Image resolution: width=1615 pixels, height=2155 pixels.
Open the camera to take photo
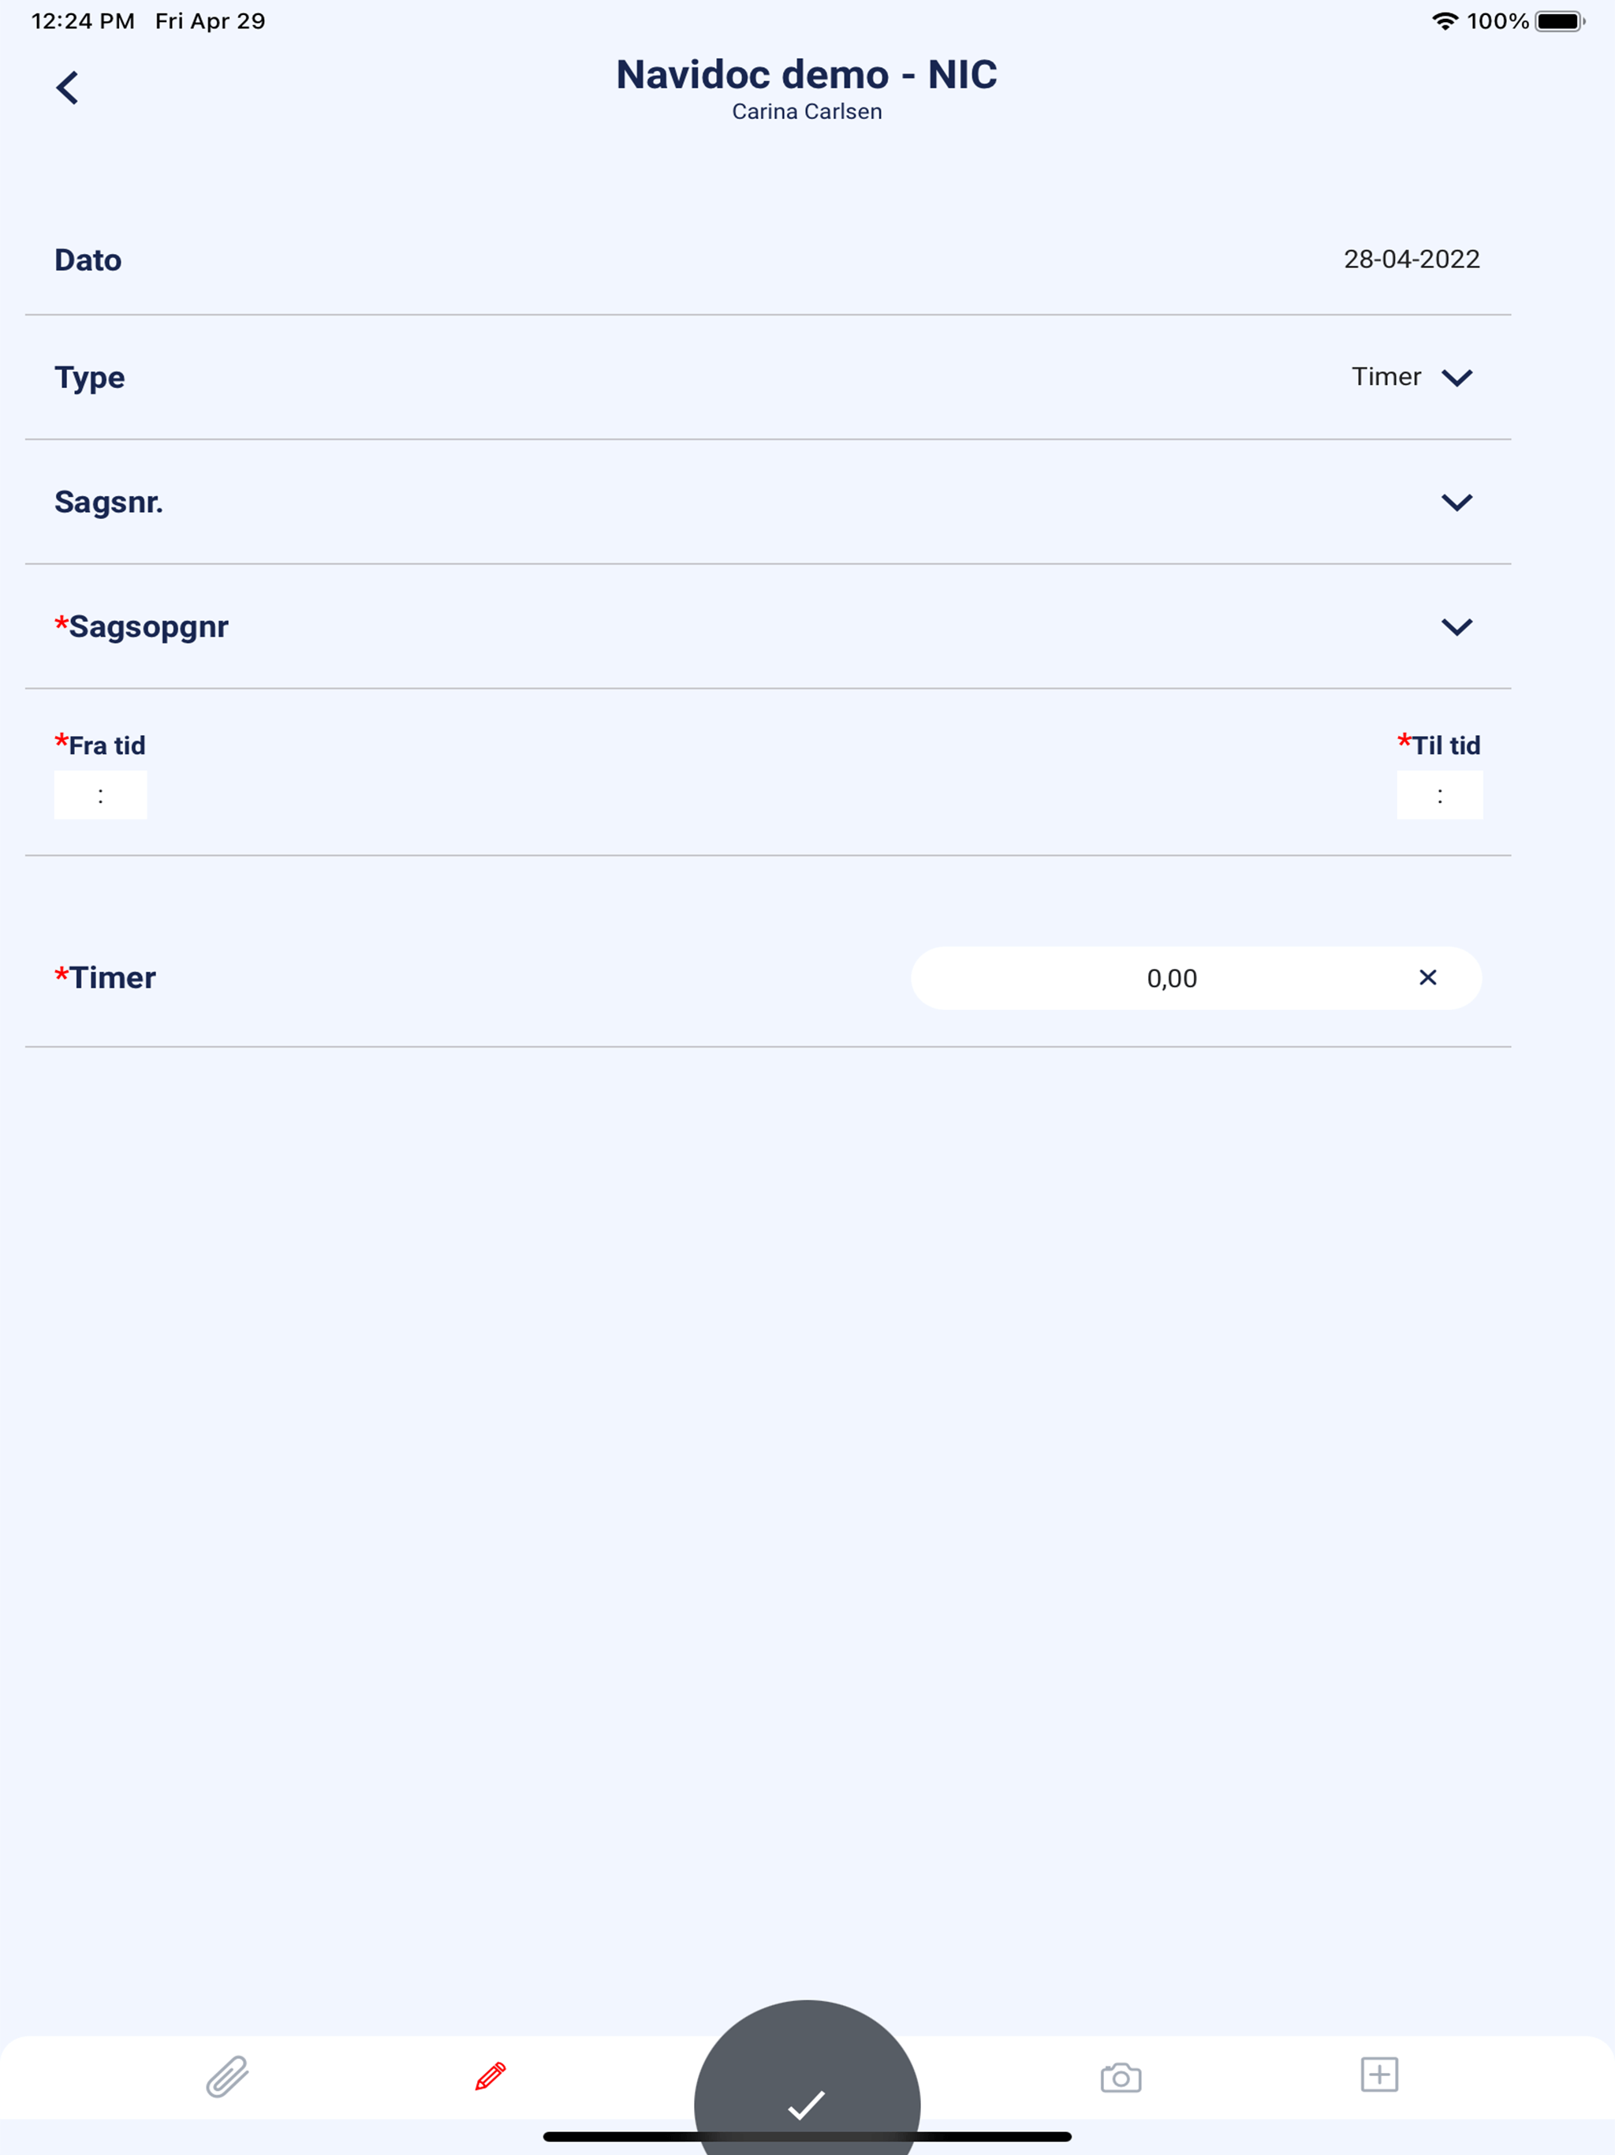pos(1121,2077)
